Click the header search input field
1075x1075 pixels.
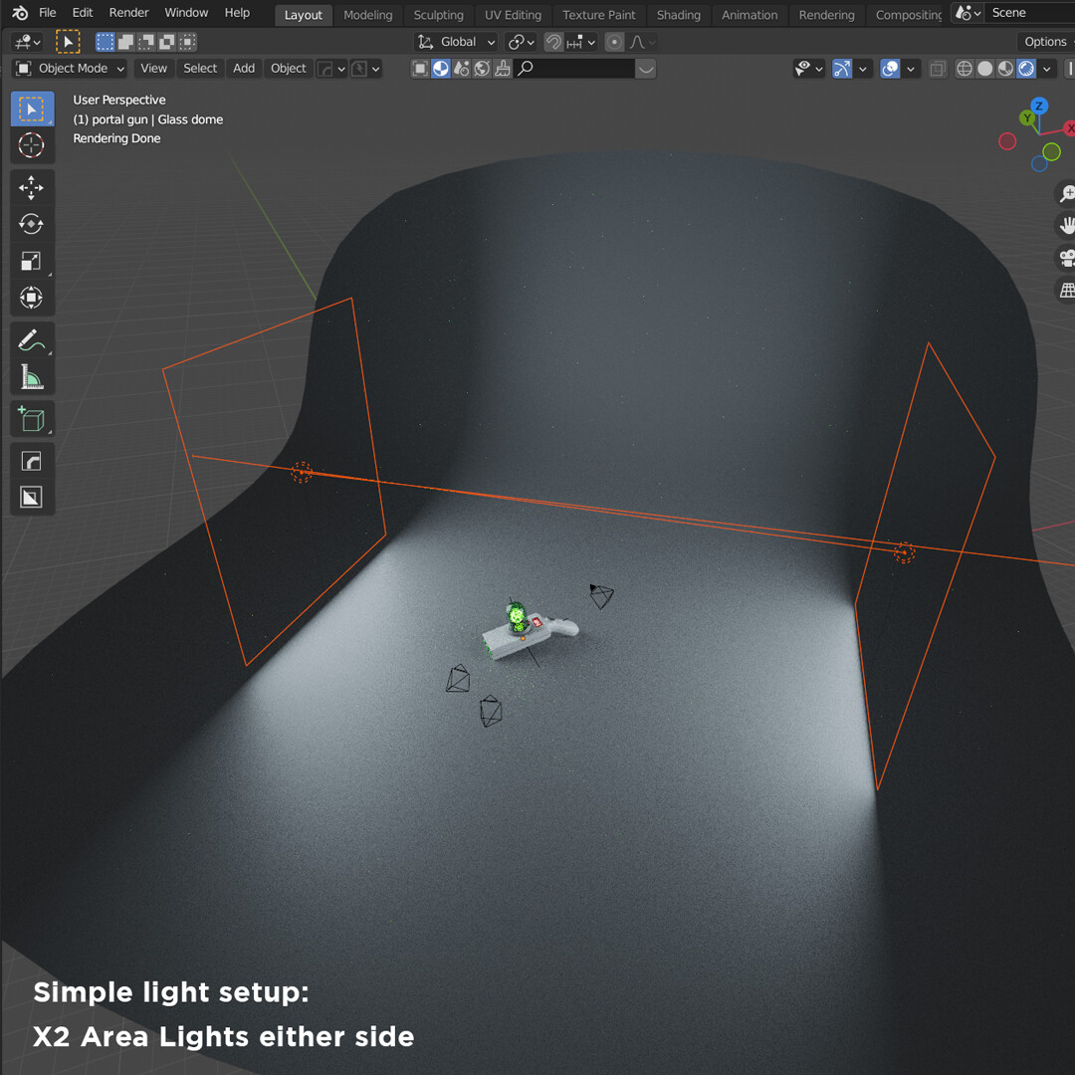point(574,69)
